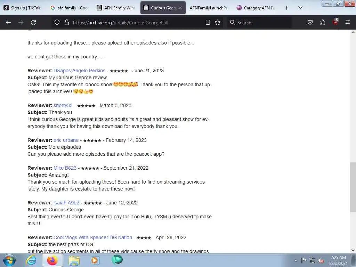Open Windows Media Player from taskbar

pyautogui.click(x=95, y=260)
